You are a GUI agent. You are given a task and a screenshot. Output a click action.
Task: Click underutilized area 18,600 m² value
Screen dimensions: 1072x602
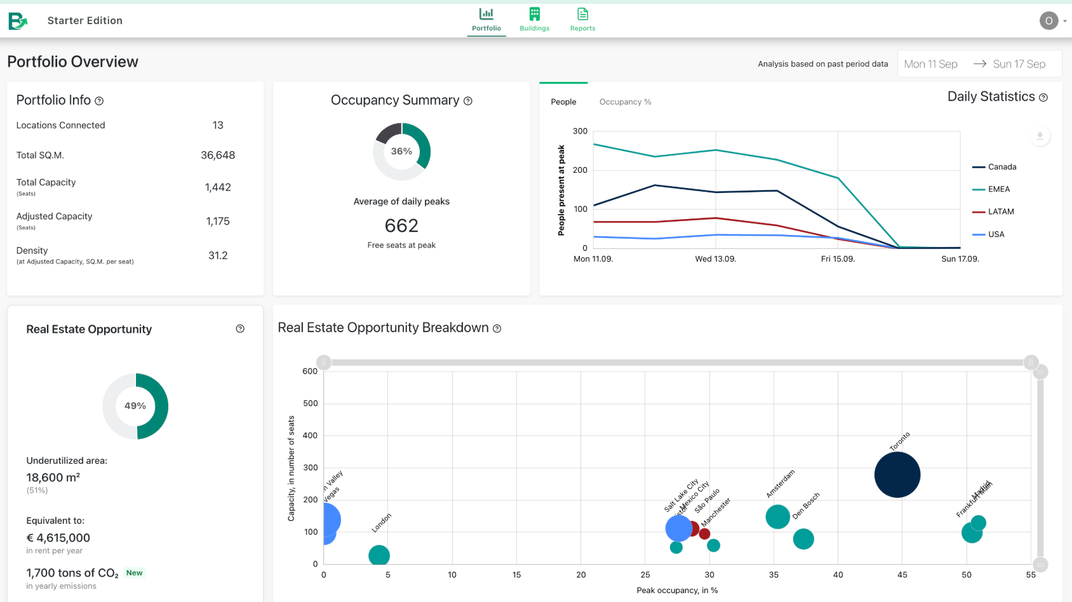coord(53,478)
